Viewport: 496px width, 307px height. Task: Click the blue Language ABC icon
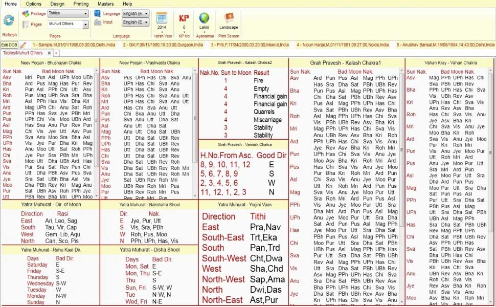coord(98,13)
